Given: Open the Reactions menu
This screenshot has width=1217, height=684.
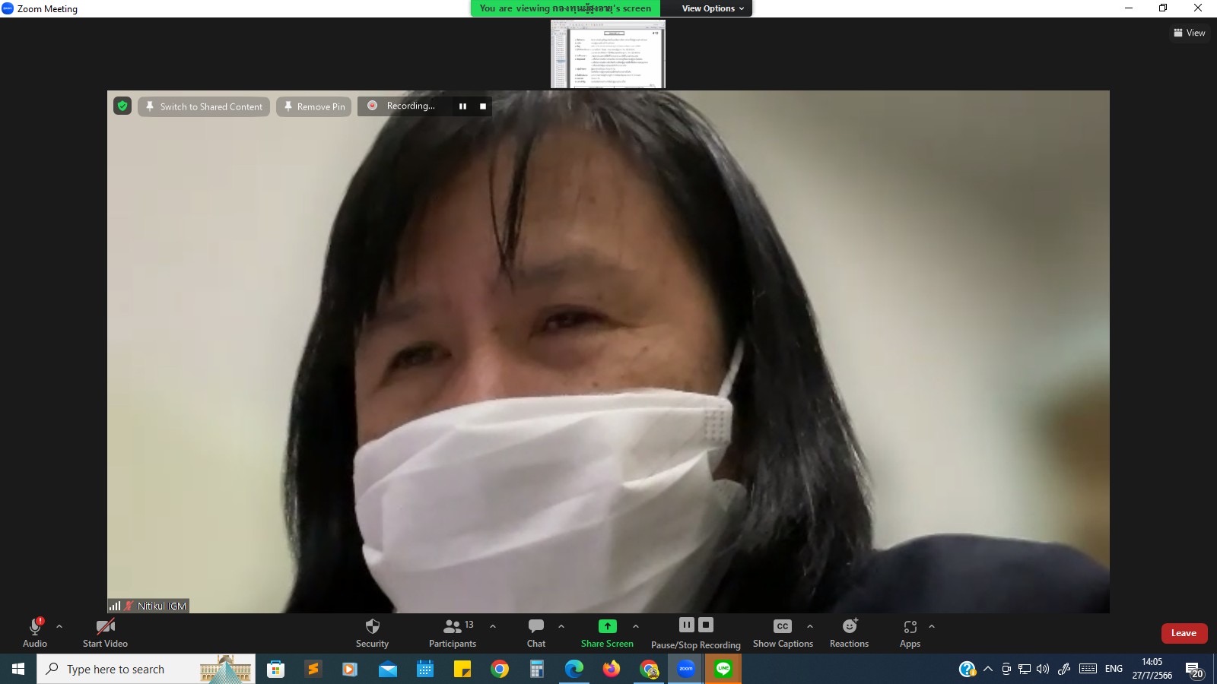Looking at the screenshot, I should [849, 632].
